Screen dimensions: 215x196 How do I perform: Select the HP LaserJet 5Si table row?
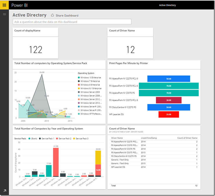point(154,167)
